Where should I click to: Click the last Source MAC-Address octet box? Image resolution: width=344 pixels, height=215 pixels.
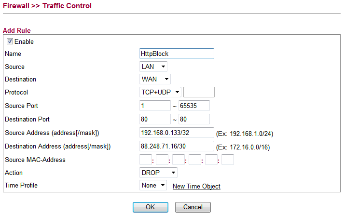(x=228, y=160)
